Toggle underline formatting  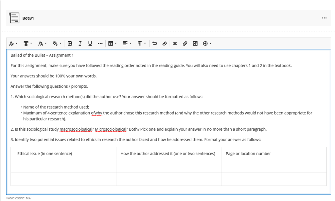pos(90,44)
